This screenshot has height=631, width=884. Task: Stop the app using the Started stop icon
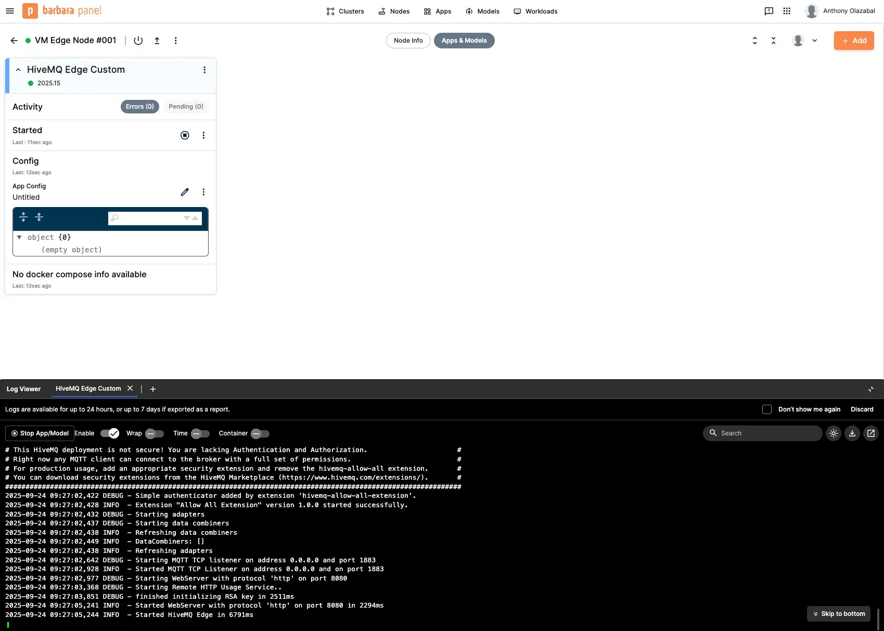[x=185, y=135]
